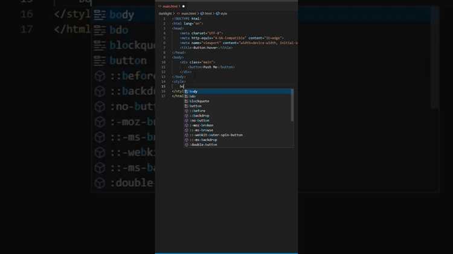Click the meta name viewport line
Image resolution: width=453 pixels, height=254 pixels.
pos(239,43)
